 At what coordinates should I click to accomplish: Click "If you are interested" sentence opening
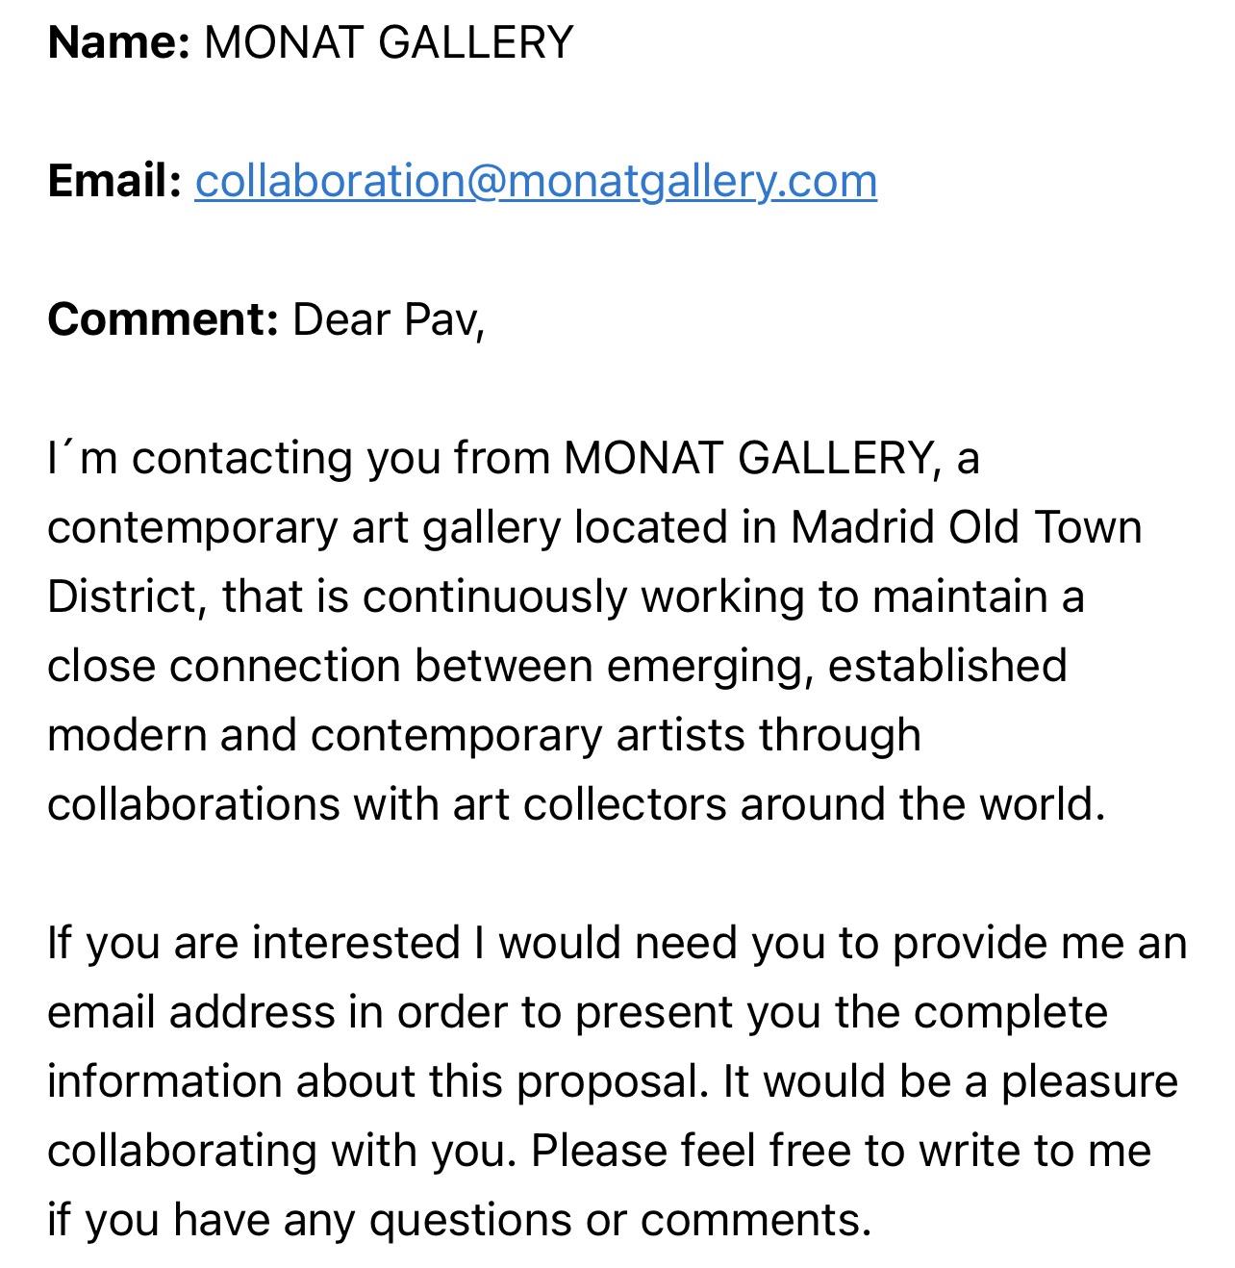click(254, 944)
